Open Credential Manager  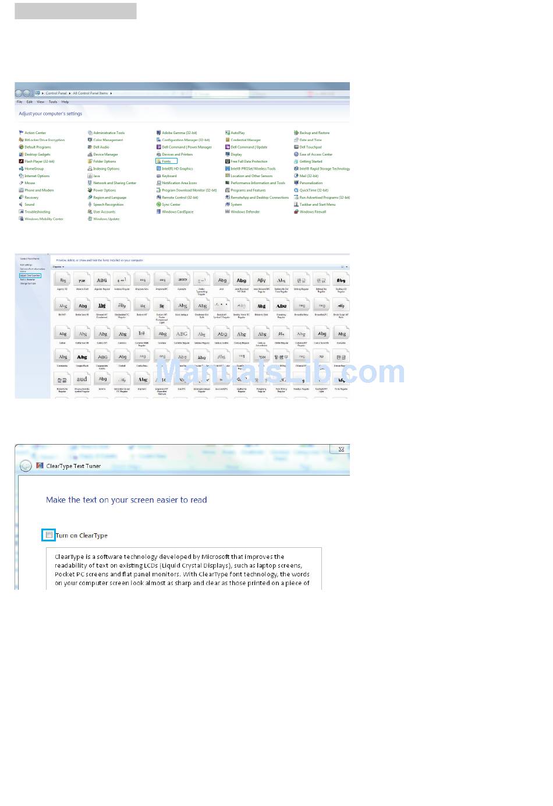tap(243, 140)
